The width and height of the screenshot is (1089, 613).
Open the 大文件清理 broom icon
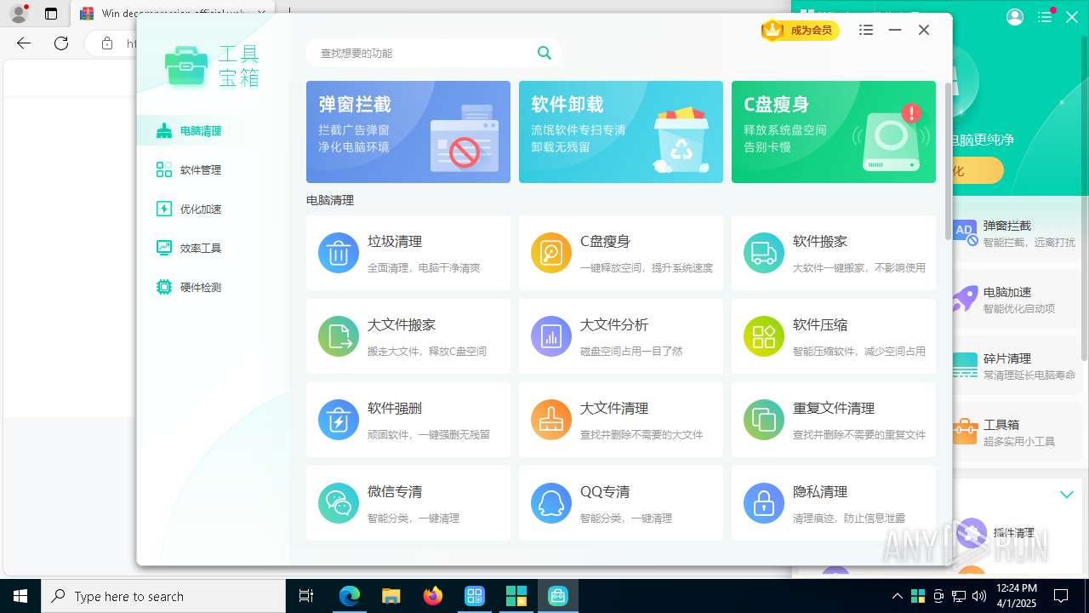coord(551,420)
